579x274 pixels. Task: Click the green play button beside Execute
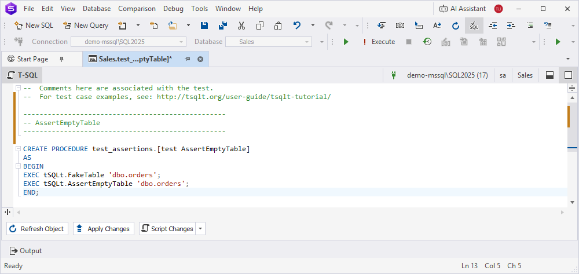pos(346,42)
